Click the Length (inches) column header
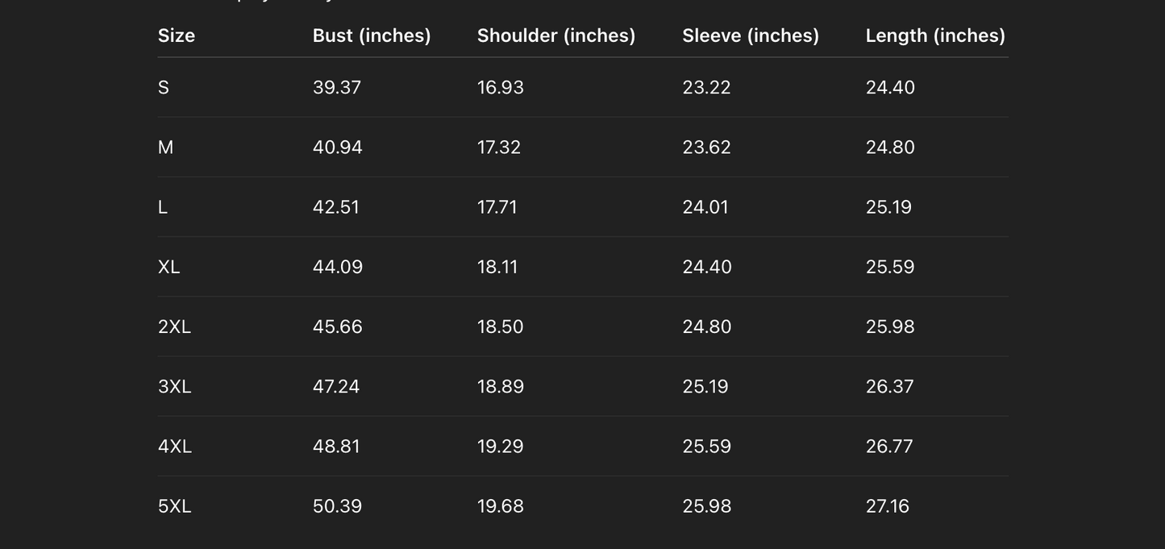Viewport: 1165px width, 549px height. 935,35
